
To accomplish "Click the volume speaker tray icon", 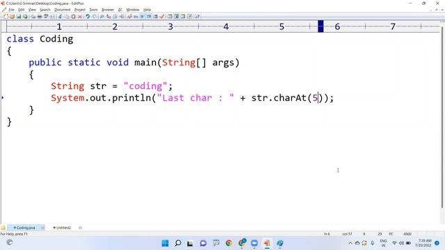I will pos(401,243).
